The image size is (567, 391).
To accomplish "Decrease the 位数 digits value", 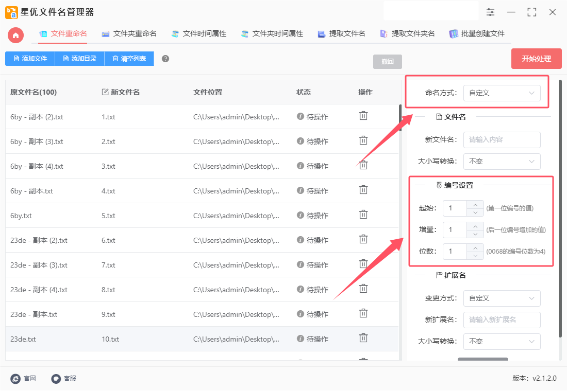I will tap(475, 256).
